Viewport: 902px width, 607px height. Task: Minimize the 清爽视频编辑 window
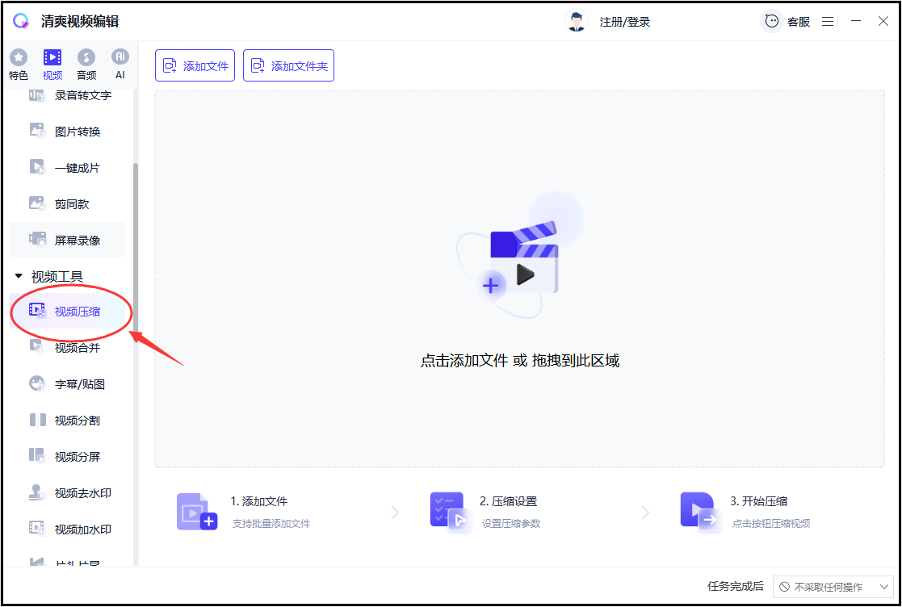coord(857,21)
